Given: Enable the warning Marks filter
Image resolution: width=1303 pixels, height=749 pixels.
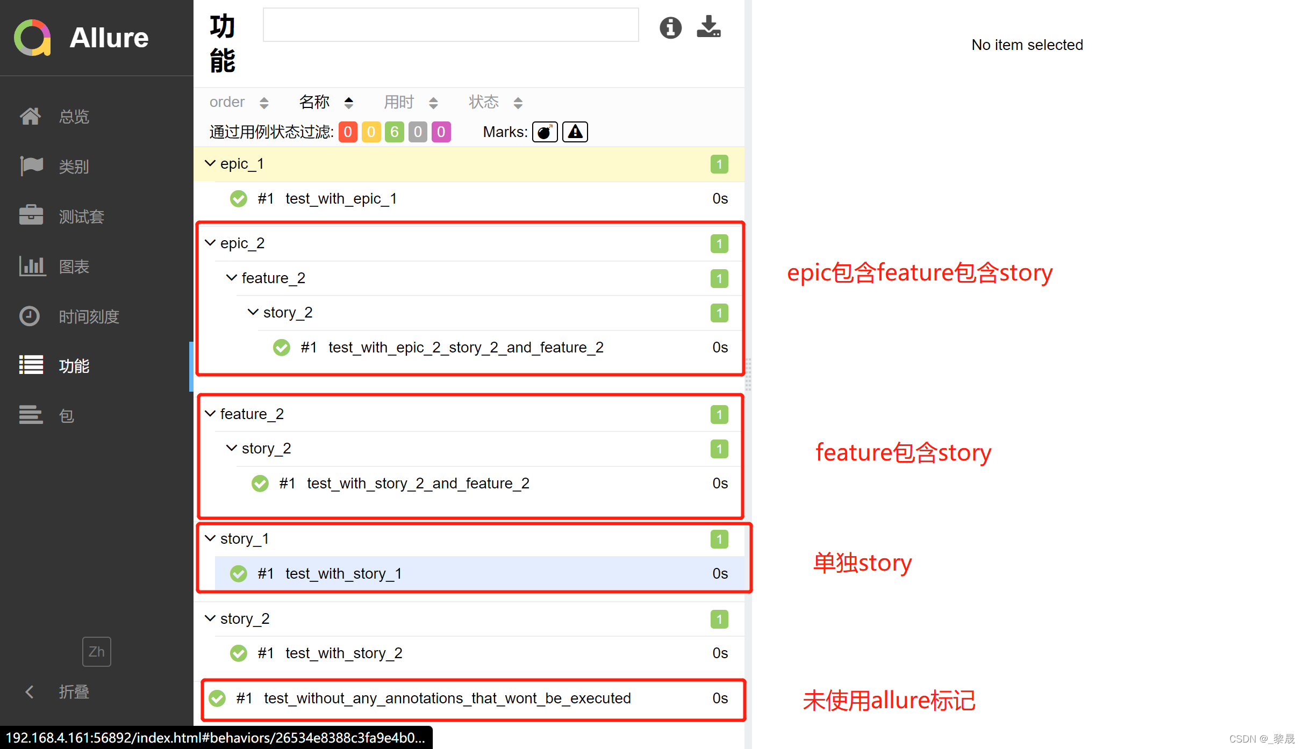Looking at the screenshot, I should click(576, 132).
